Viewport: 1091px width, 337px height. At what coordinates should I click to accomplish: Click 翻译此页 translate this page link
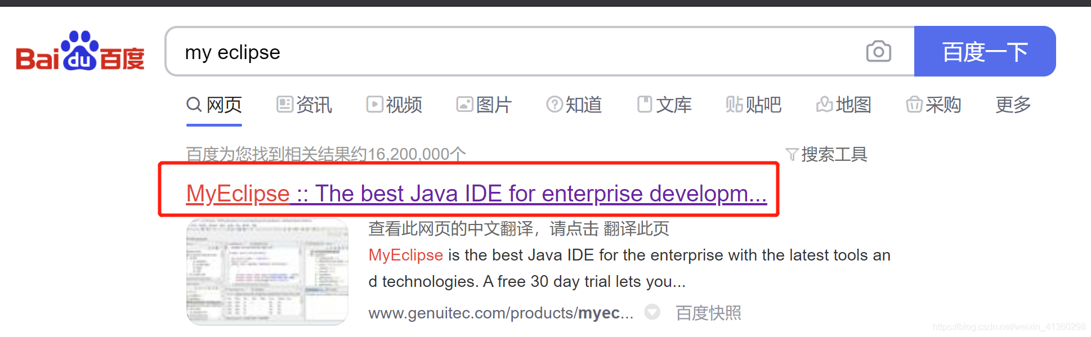(636, 228)
